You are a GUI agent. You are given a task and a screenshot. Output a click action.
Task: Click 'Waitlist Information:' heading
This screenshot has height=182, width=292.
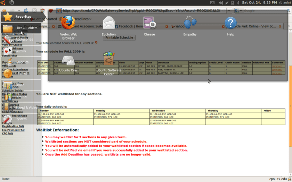57,130
